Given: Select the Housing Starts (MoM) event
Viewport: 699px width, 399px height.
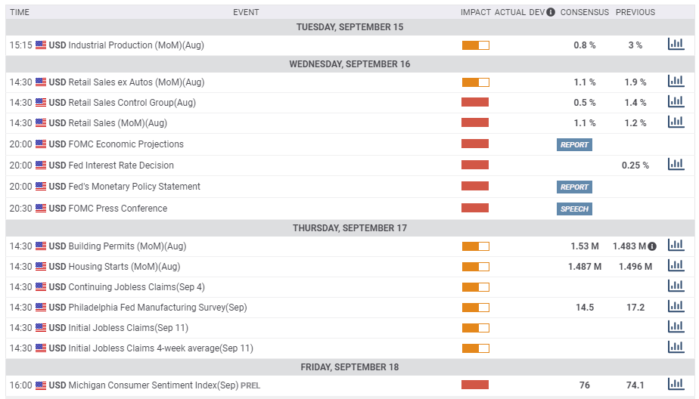Looking at the screenshot, I should [124, 267].
